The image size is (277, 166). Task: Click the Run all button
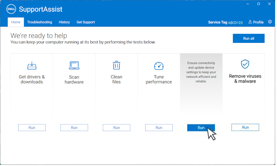click(249, 38)
